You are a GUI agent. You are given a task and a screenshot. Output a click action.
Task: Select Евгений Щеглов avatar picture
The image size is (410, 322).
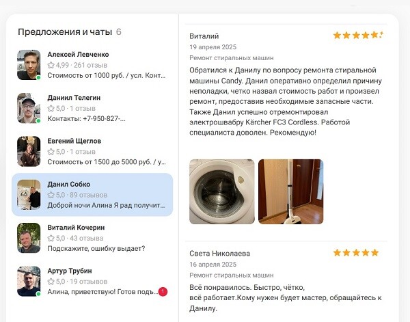coord(29,151)
